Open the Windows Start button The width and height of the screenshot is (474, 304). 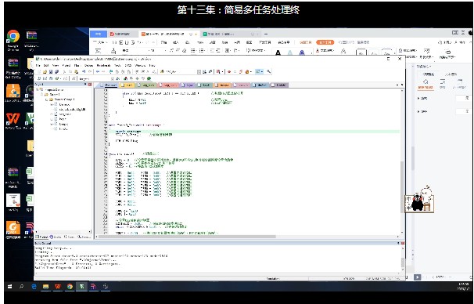pyautogui.click(x=9, y=286)
